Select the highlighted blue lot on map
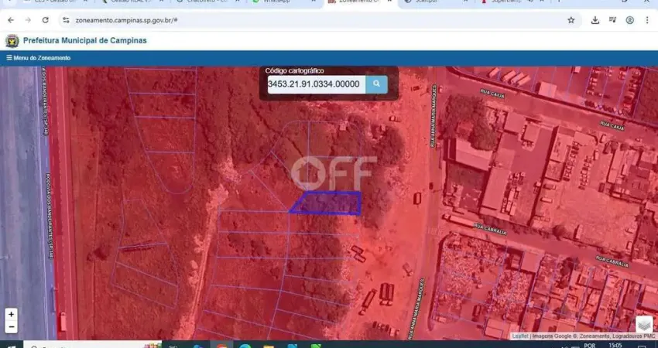This screenshot has width=658, height=348. click(327, 203)
